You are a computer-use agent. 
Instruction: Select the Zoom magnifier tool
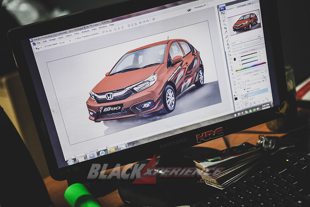(235, 92)
